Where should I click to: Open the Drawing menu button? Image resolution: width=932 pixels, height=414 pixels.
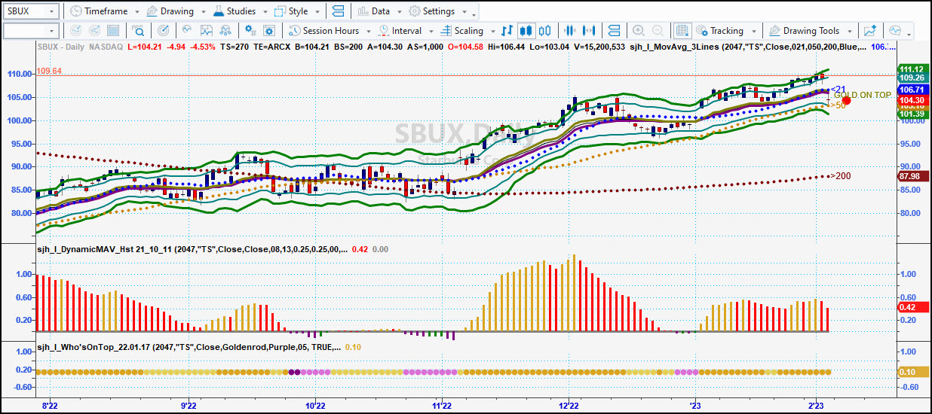[x=170, y=11]
